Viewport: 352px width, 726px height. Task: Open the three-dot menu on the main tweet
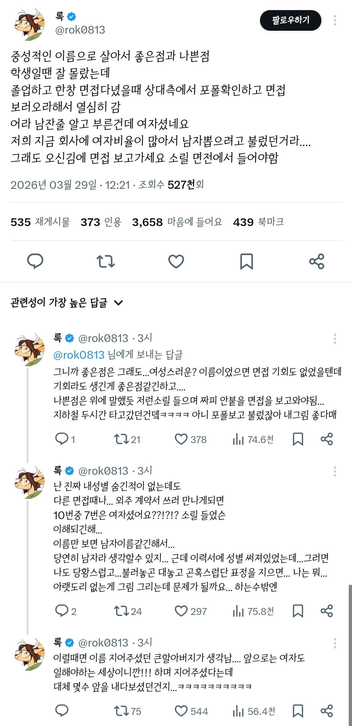pos(336,20)
